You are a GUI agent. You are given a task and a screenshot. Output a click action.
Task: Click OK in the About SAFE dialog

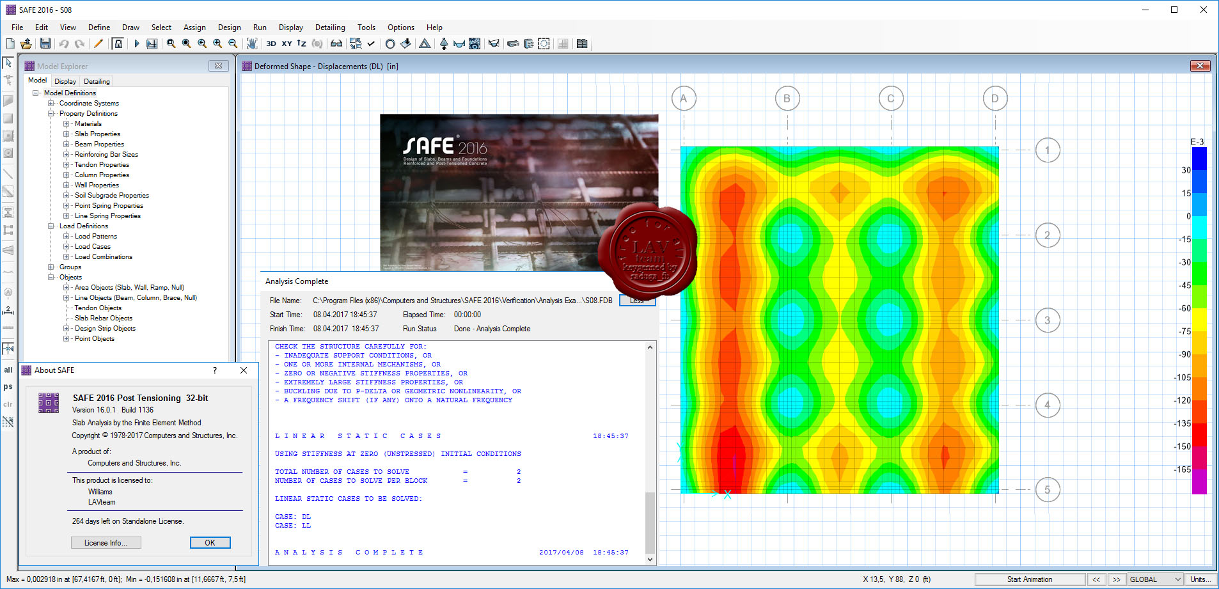(210, 542)
